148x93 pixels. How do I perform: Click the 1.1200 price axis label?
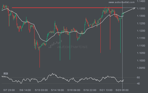click(x=141, y=31)
